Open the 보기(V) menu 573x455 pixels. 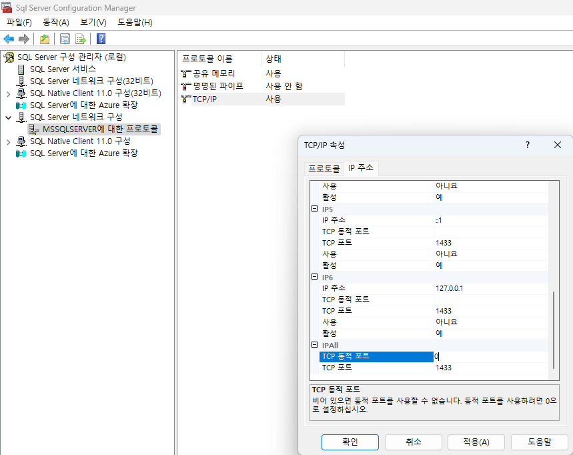point(93,23)
